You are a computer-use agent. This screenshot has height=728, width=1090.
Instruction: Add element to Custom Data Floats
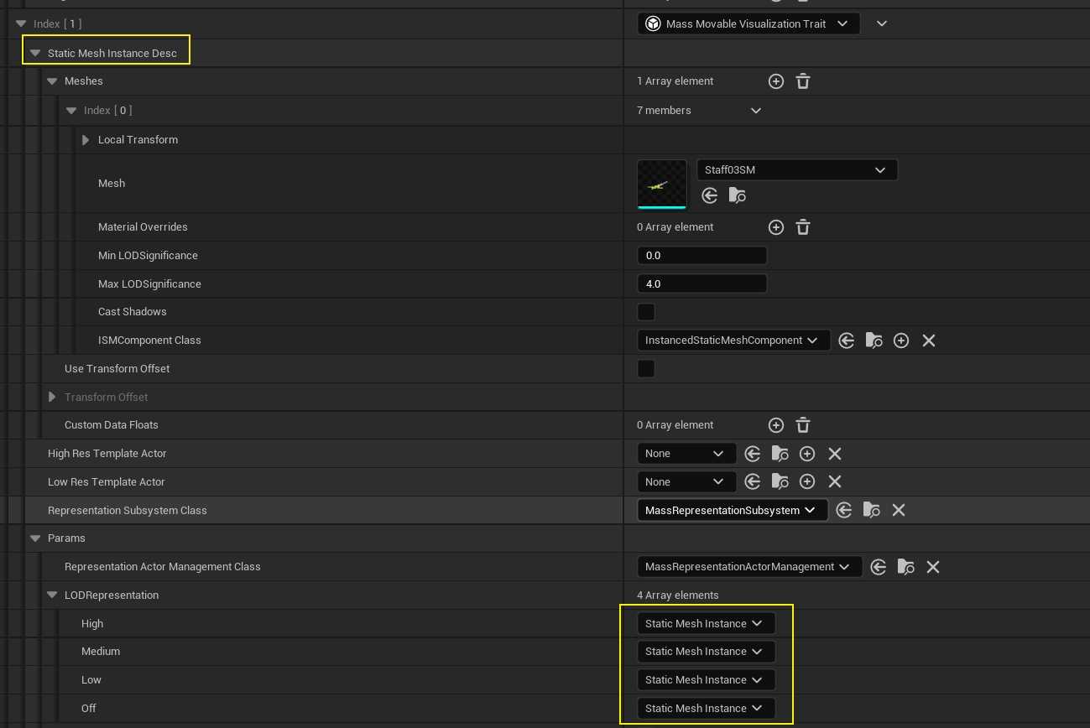point(776,425)
